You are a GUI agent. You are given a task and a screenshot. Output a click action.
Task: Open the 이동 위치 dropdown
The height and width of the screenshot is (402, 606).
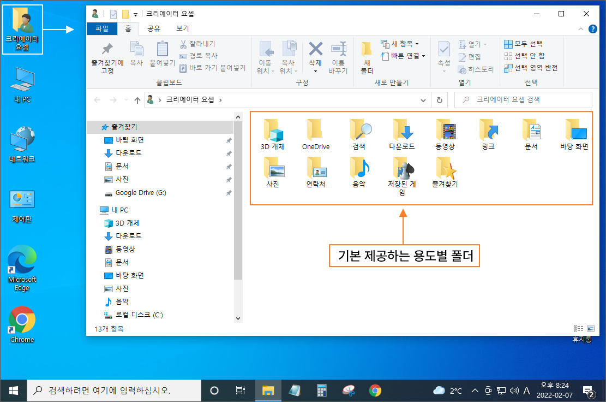[x=266, y=58]
